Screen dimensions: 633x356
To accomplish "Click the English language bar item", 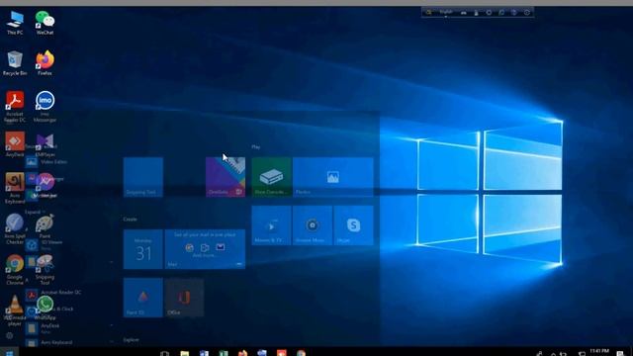I will tap(446, 12).
